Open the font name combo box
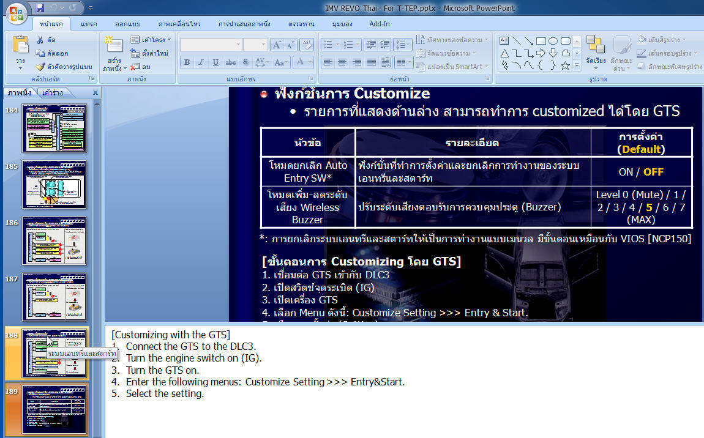704x438 pixels. tap(211, 45)
